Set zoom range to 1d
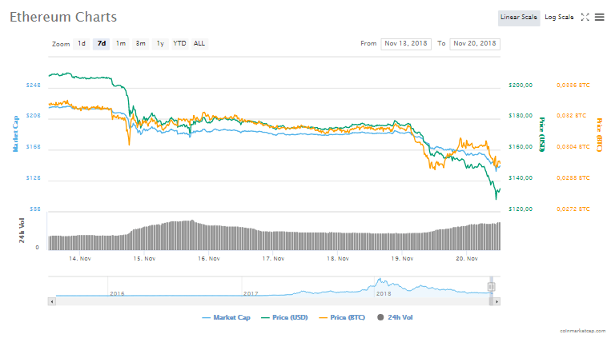615x362 pixels. (82, 43)
